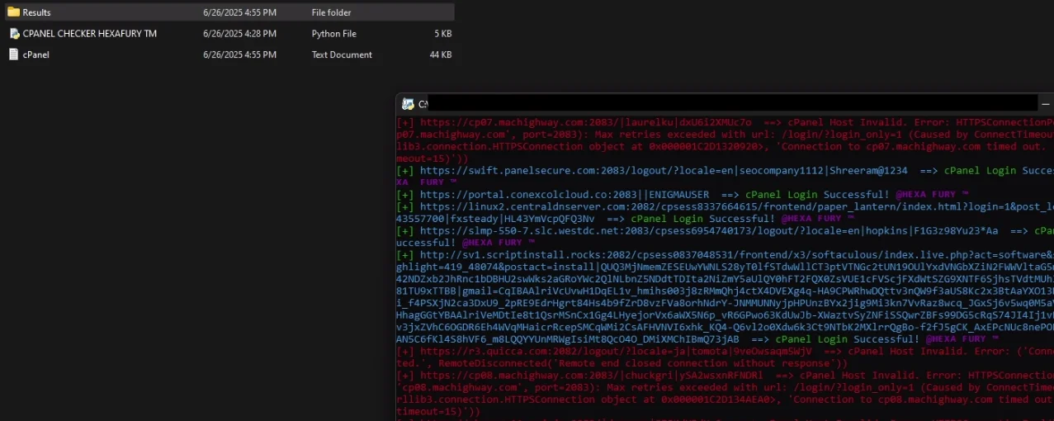Click the 4:28 PM date modified entry
Viewport: 1054px width, 421px height.
[x=239, y=34]
